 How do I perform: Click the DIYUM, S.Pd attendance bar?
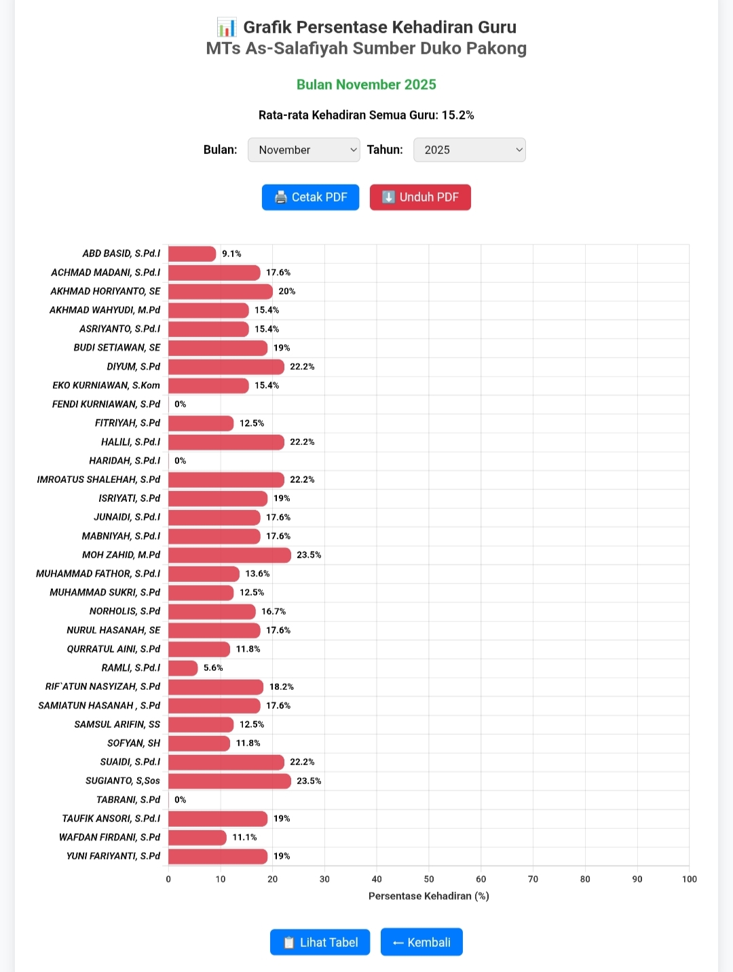click(226, 367)
